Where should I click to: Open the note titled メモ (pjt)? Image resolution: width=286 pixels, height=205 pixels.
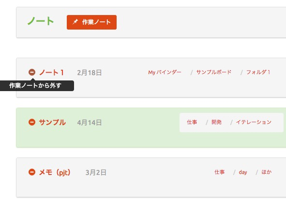55,173
